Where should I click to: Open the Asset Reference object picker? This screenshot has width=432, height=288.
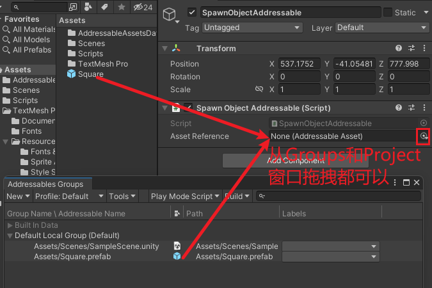click(423, 136)
